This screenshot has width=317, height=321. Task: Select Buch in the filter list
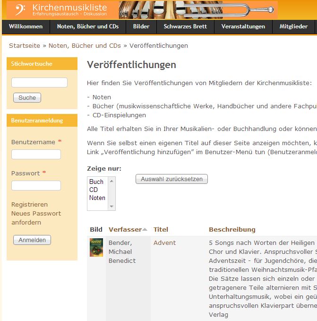[x=96, y=182]
